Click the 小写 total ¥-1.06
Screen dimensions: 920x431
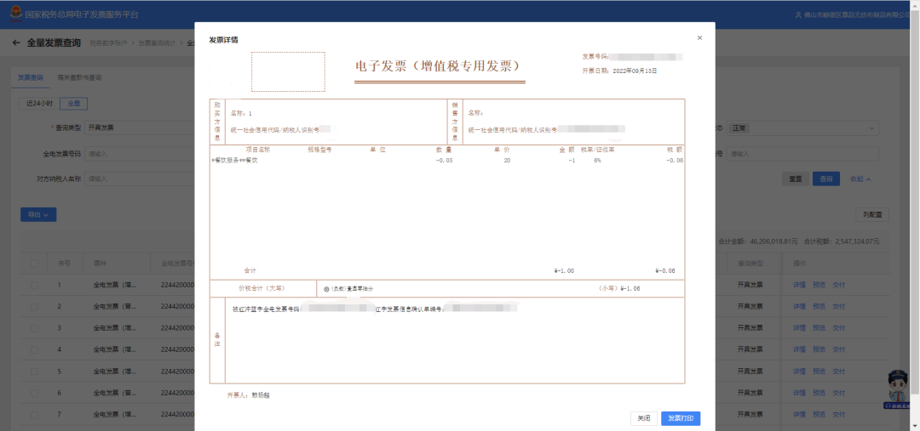(x=629, y=289)
